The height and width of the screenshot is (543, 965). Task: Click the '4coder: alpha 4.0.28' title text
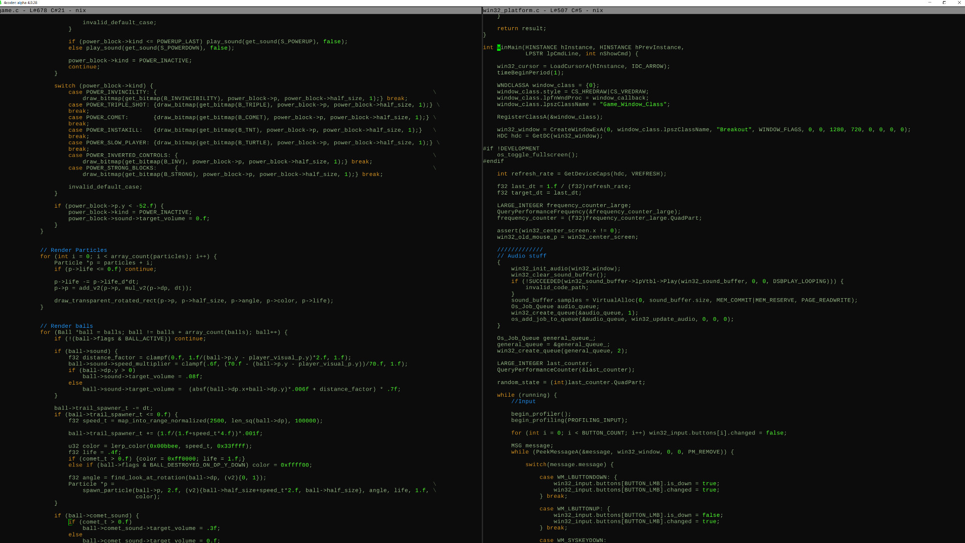[x=21, y=3]
